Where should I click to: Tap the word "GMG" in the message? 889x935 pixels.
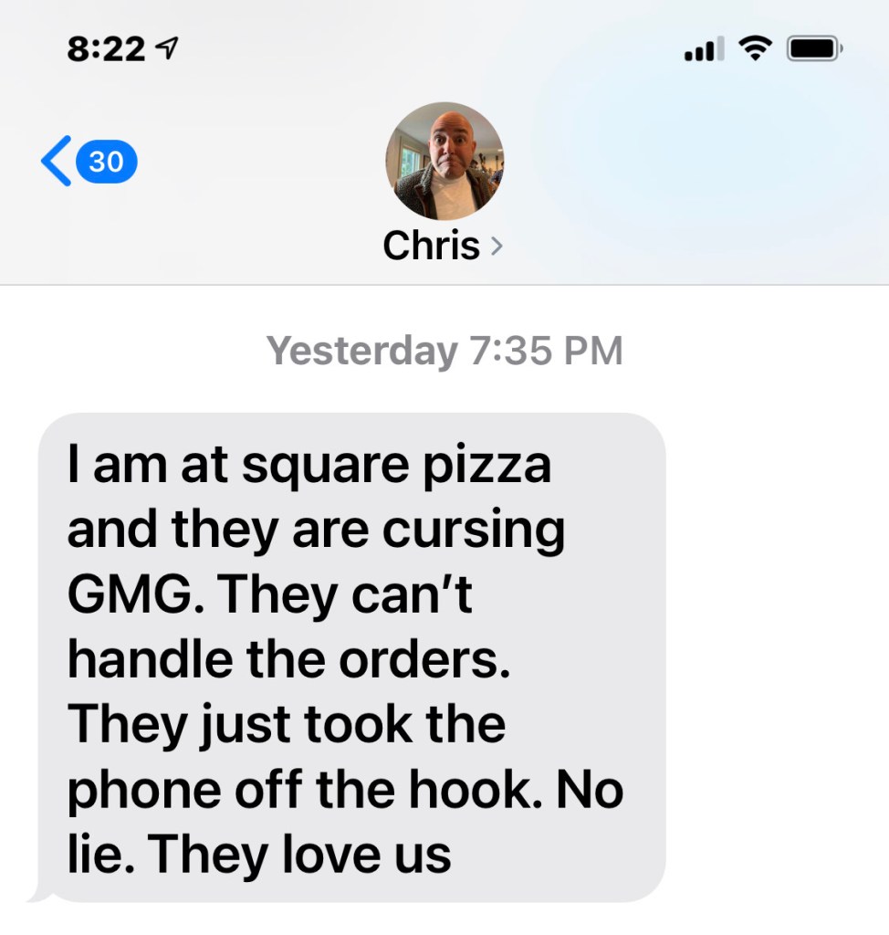[131, 594]
